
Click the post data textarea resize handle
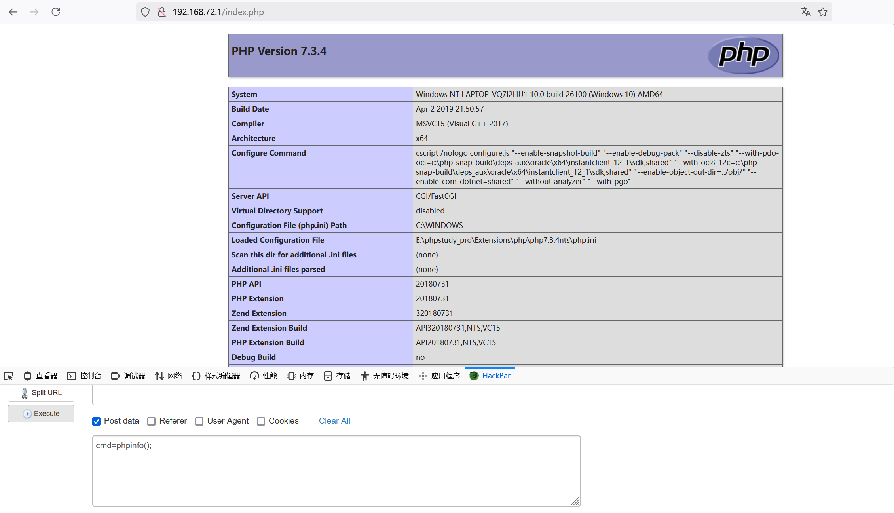click(576, 502)
